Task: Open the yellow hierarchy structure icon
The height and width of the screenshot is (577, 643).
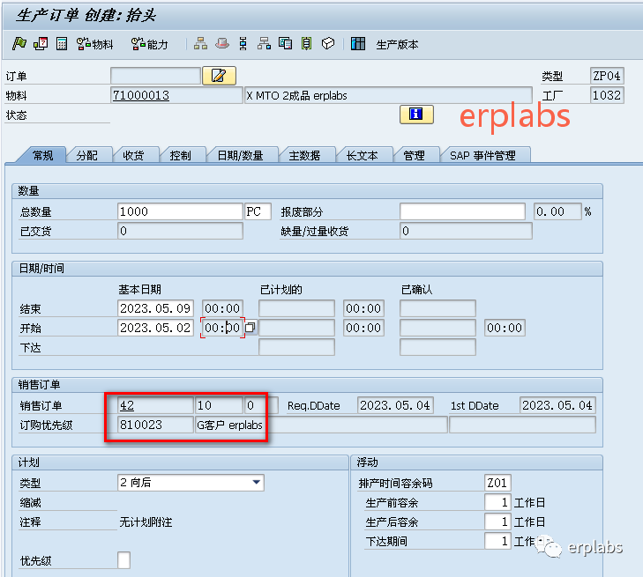Action: (x=200, y=43)
